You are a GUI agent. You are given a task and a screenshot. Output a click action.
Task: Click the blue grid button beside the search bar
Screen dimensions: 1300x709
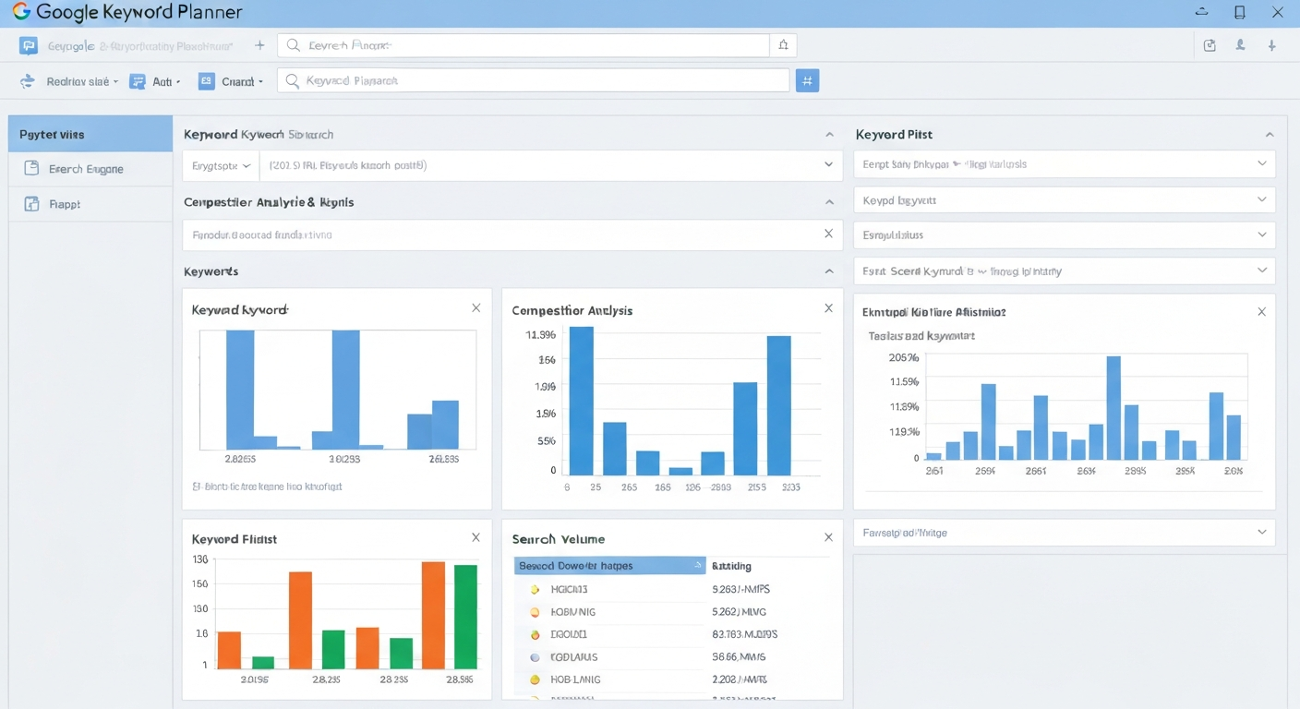coord(807,81)
